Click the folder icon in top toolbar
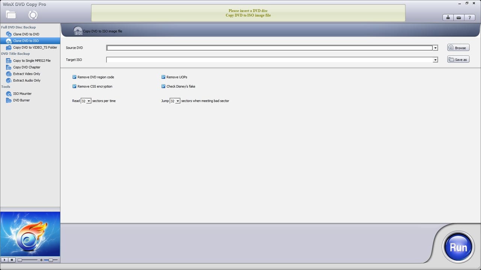The image size is (481, 270). [x=11, y=15]
